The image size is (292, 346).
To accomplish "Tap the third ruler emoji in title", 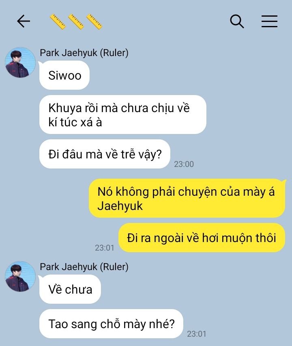I will point(94,22).
